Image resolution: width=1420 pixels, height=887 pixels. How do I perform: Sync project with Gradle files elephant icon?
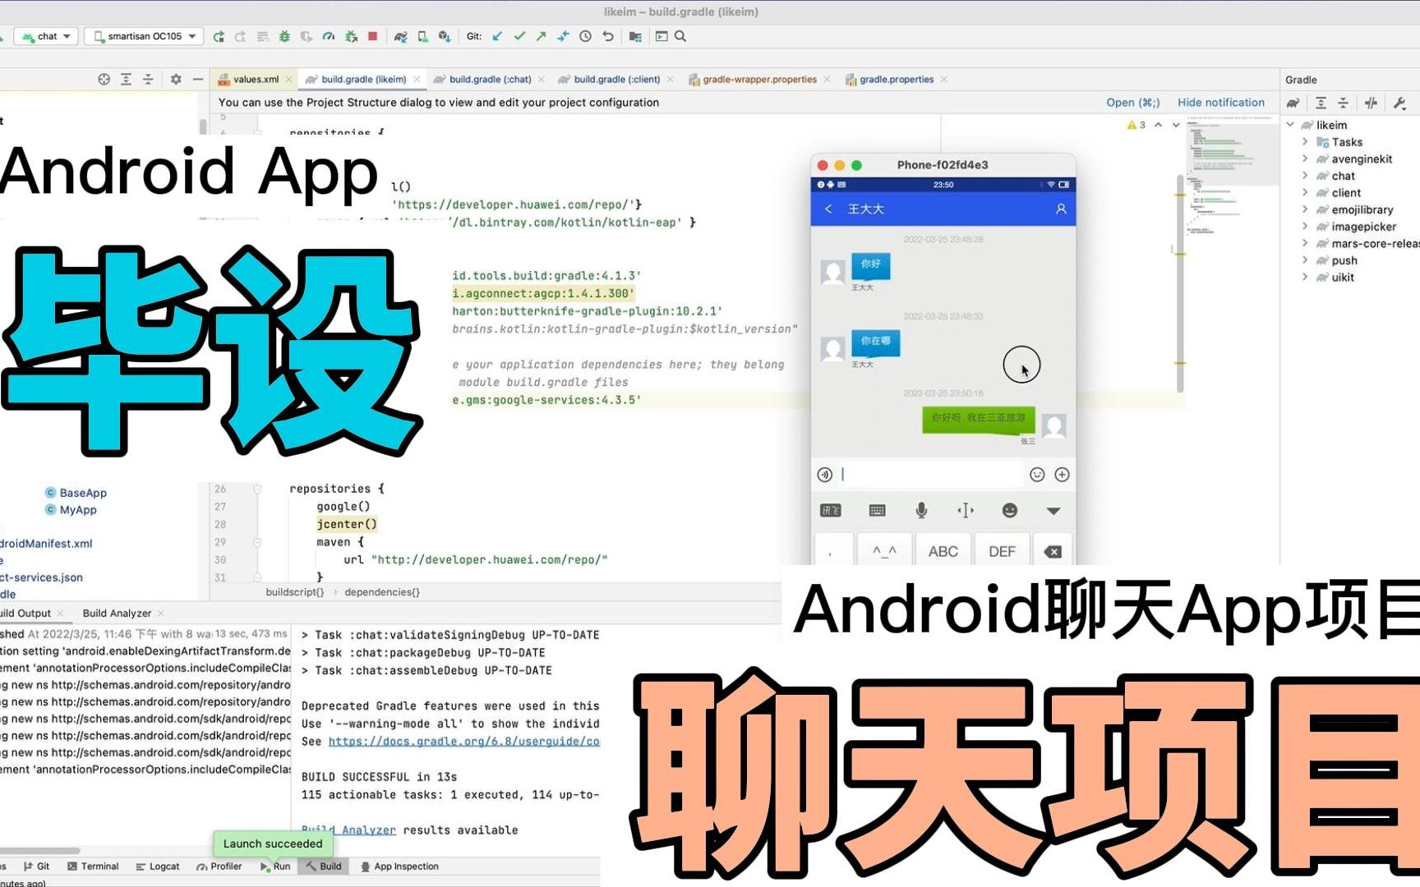click(x=401, y=36)
